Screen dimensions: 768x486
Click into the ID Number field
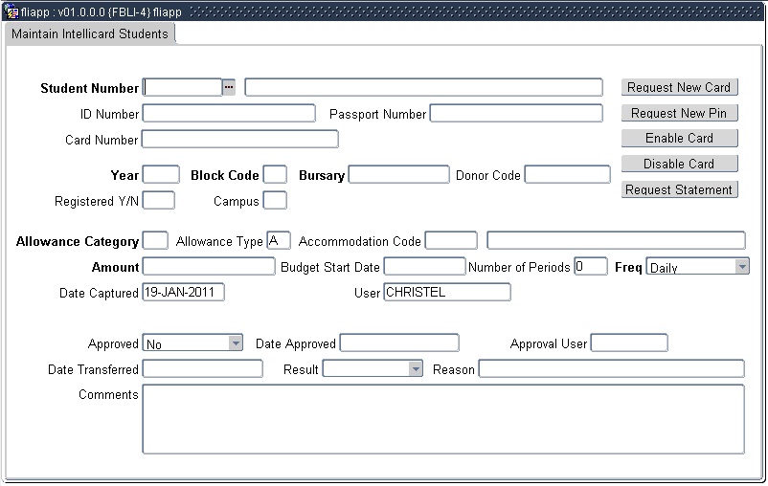pyautogui.click(x=229, y=113)
